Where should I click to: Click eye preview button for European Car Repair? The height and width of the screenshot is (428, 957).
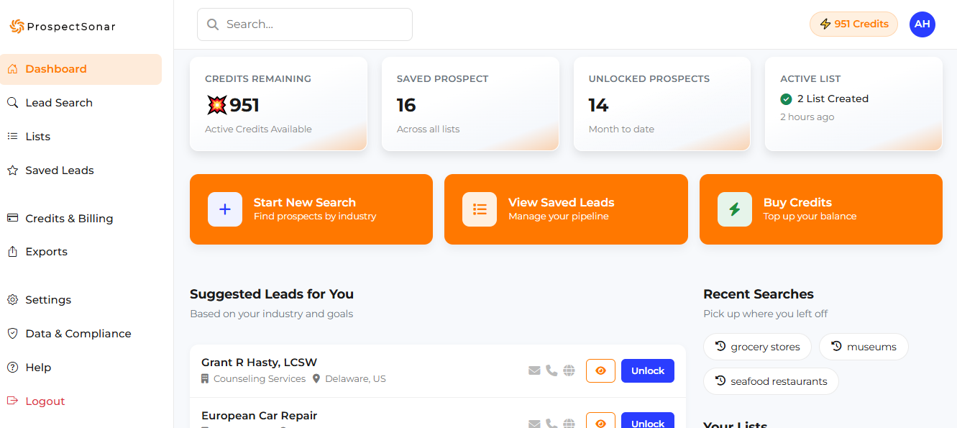pyautogui.click(x=600, y=422)
